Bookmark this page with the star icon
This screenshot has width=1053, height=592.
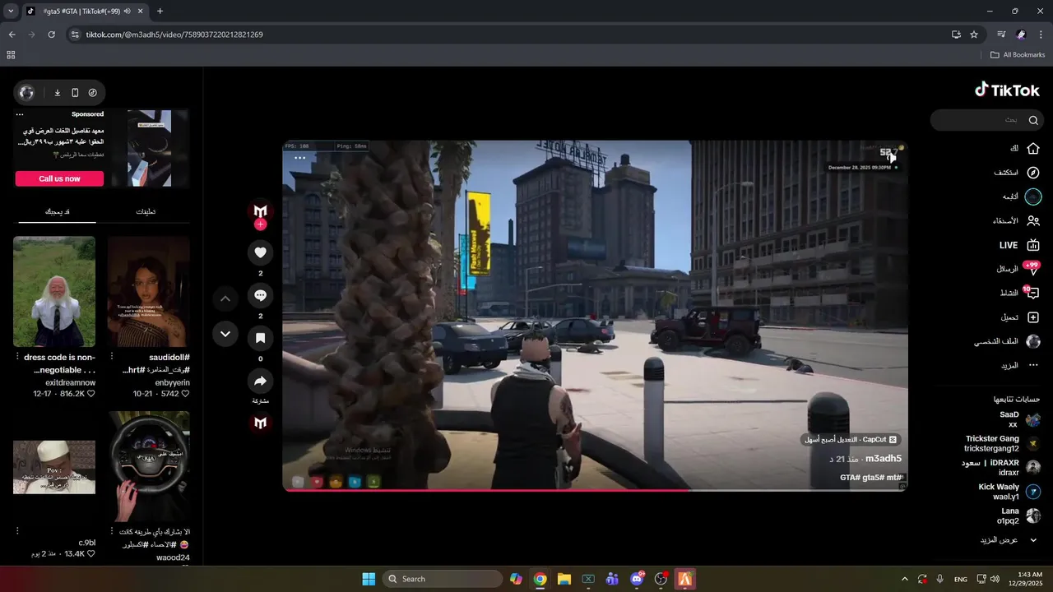click(x=974, y=35)
